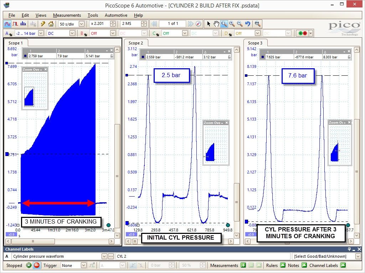The width and height of the screenshot is (365, 273).
Task: Toggle Rulers legend button
Action: (283, 265)
